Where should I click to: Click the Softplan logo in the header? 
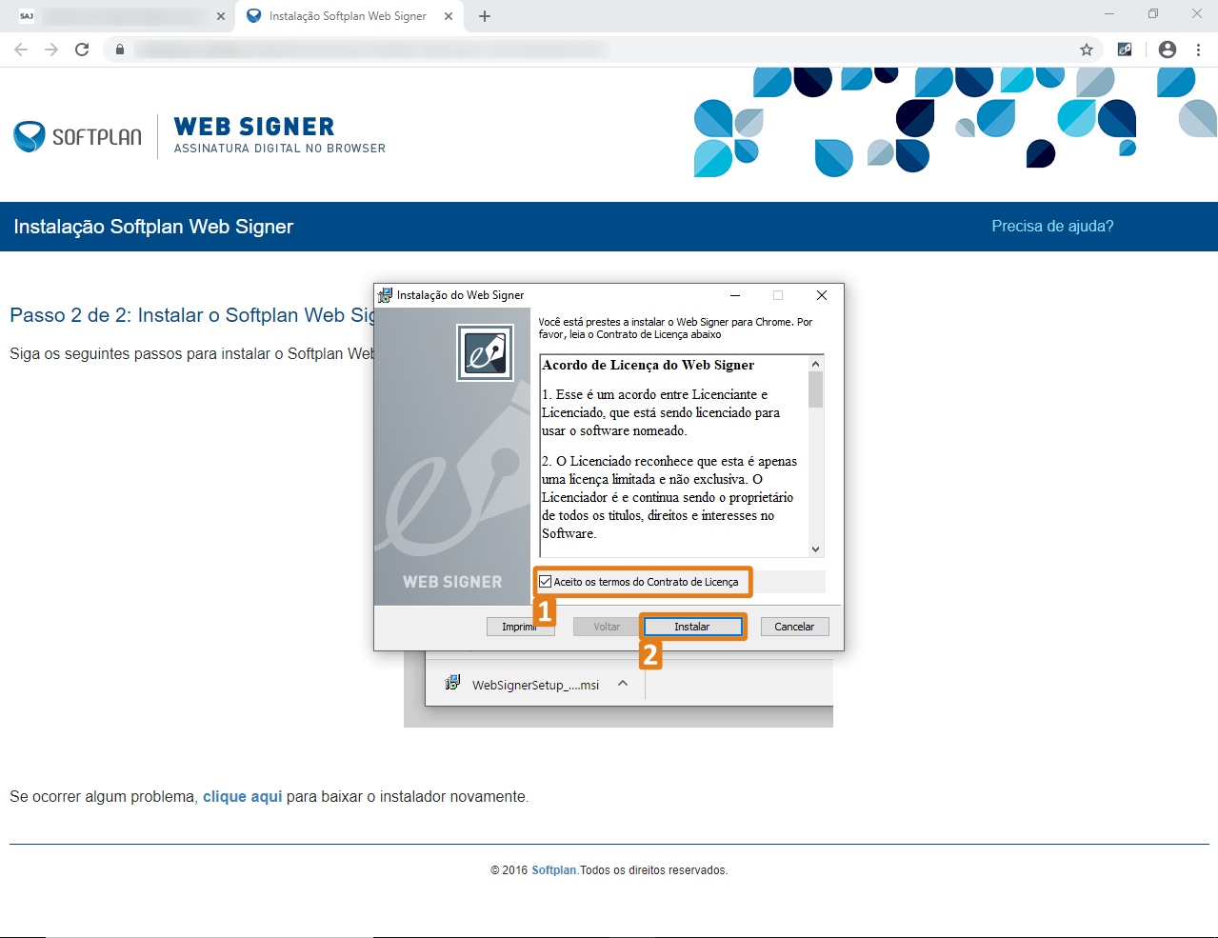[x=78, y=137]
